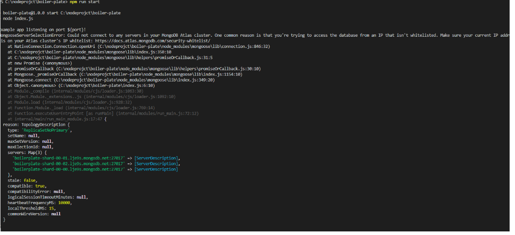Click the 'heartbeatFrequencyMS: 10000' line
This screenshot has width=515, height=235.
click(40, 203)
